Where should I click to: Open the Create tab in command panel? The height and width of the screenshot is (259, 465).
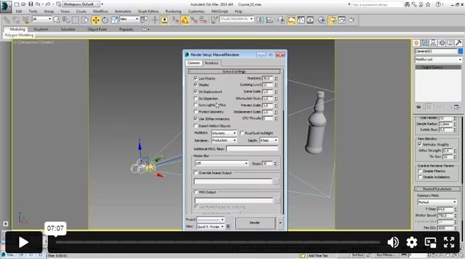(x=416, y=43)
